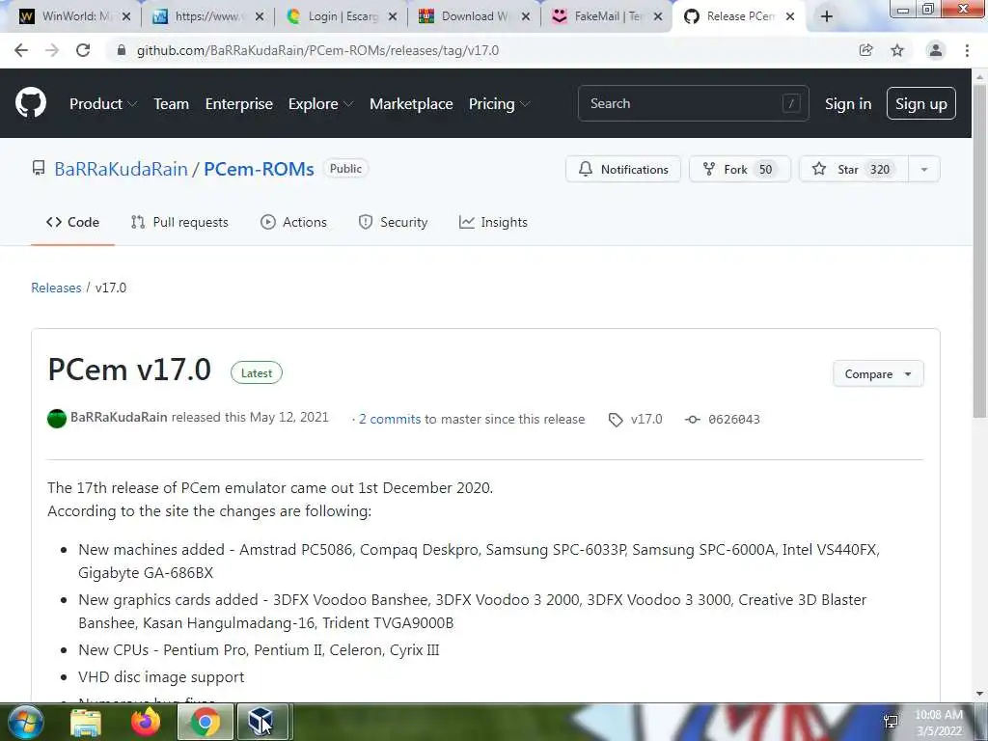The image size is (988, 741).
Task: Open a new browser tab
Action: click(827, 16)
